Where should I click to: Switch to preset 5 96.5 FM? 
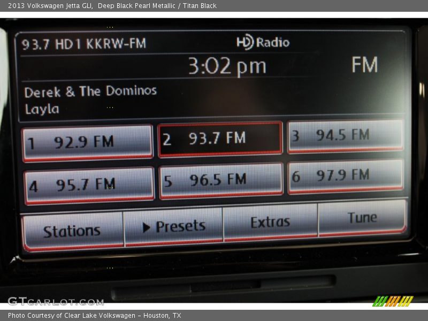221,181
